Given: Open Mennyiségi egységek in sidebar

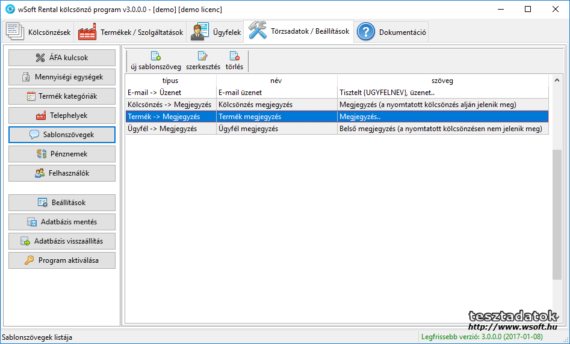Looking at the screenshot, I should tap(62, 77).
